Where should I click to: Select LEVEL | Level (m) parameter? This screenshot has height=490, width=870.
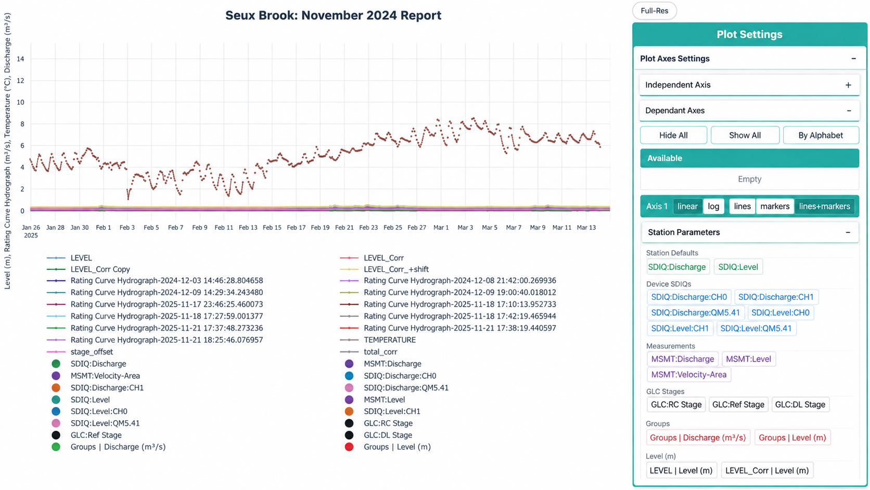681,471
